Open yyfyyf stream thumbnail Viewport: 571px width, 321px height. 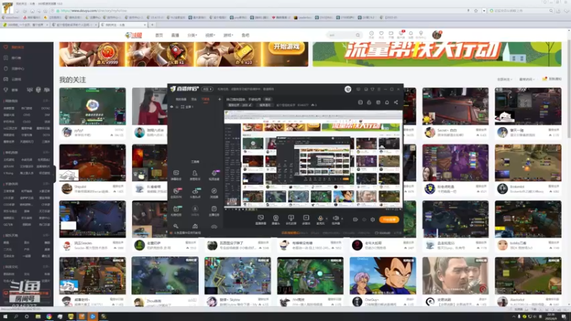click(93, 106)
